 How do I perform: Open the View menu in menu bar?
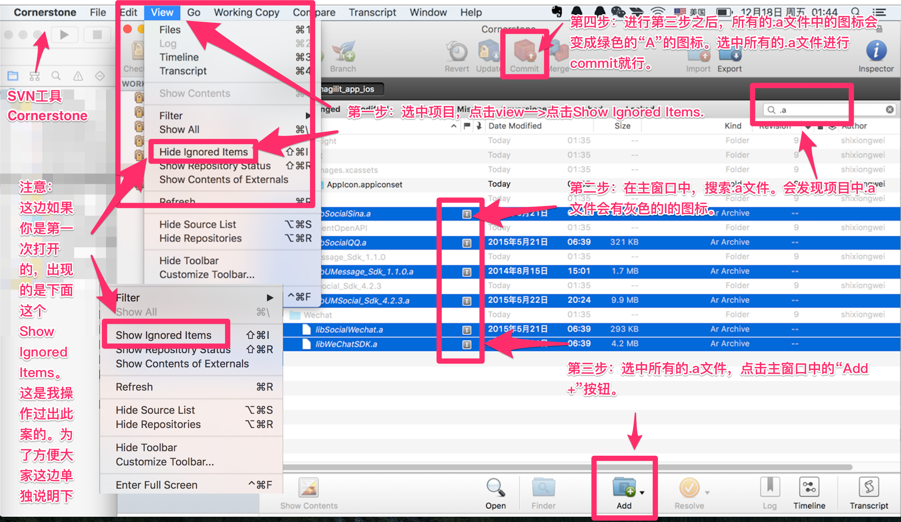(162, 12)
